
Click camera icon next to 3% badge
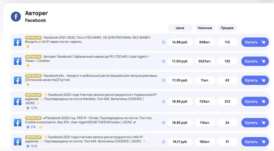(41, 127)
